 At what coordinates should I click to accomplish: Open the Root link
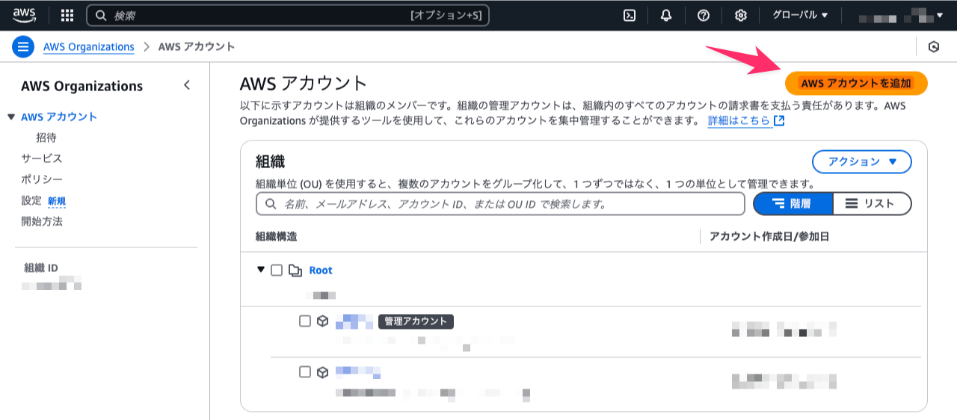tap(321, 271)
